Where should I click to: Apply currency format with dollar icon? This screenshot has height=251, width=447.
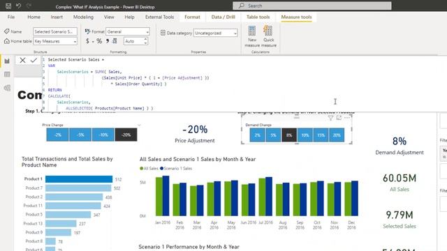point(87,41)
